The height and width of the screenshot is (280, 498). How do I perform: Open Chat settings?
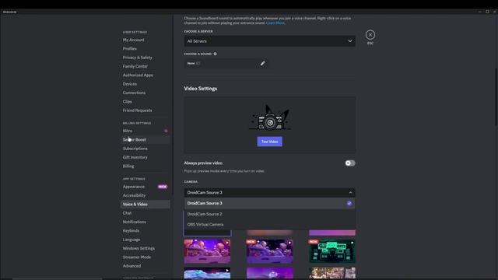pyautogui.click(x=128, y=213)
